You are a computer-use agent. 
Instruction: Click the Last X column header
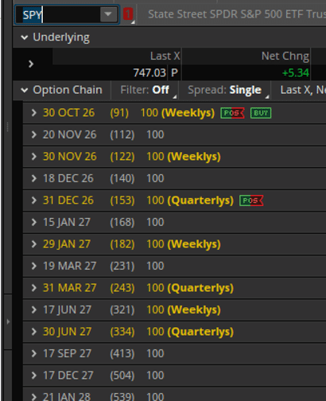(x=165, y=56)
